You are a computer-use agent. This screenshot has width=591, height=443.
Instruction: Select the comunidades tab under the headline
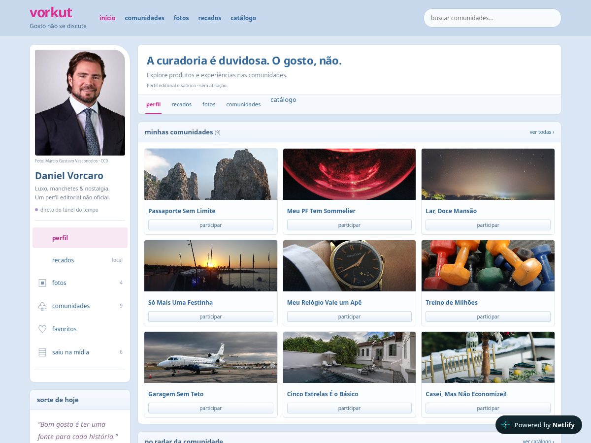(243, 104)
